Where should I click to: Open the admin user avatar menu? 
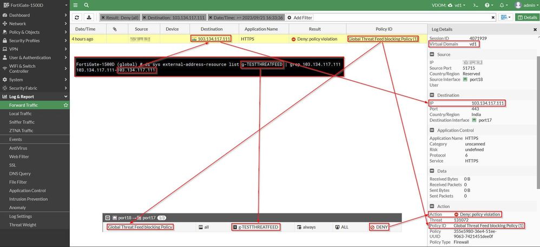pyautogui.click(x=525, y=5)
